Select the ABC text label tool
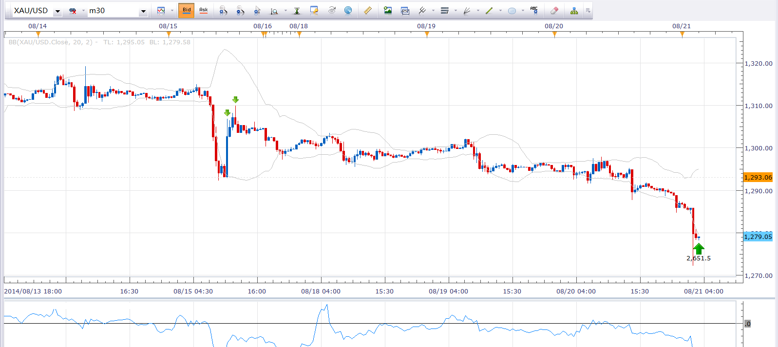Image resolution: width=778 pixels, height=347 pixels. [x=534, y=10]
